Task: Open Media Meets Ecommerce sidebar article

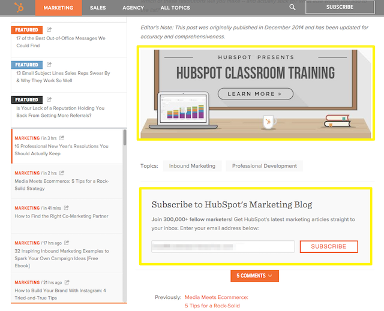Action: coord(62,185)
